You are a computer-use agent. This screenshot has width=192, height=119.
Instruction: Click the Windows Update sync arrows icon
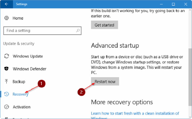[x=7, y=56]
